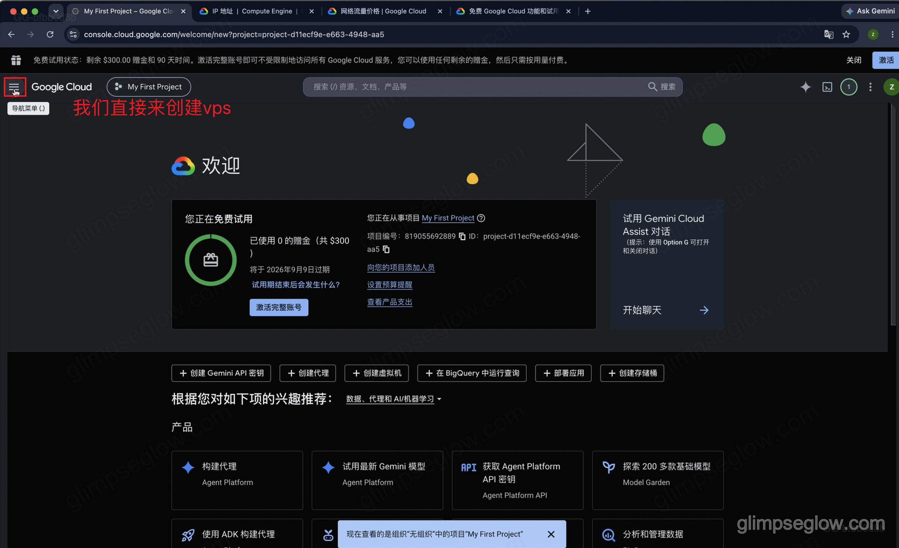Copy the project ID ending in aa5
Viewport: 899px width, 548px height.
coord(386,250)
